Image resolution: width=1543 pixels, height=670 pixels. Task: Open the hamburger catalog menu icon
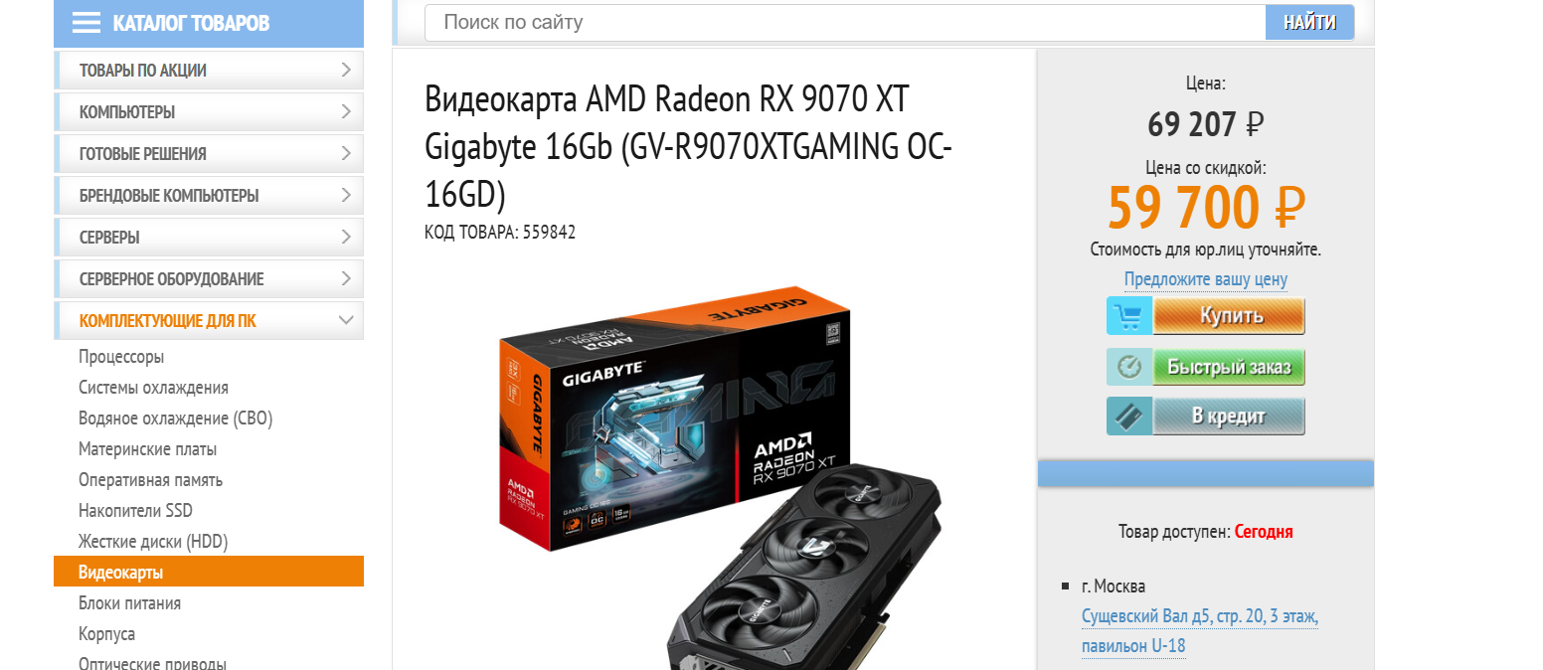[86, 23]
